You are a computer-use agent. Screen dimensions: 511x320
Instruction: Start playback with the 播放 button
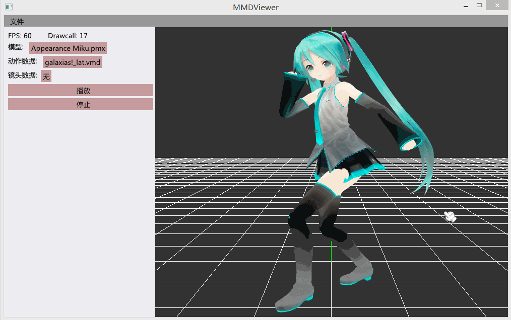point(81,91)
